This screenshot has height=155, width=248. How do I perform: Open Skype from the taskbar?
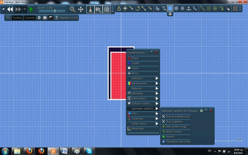click(x=89, y=151)
